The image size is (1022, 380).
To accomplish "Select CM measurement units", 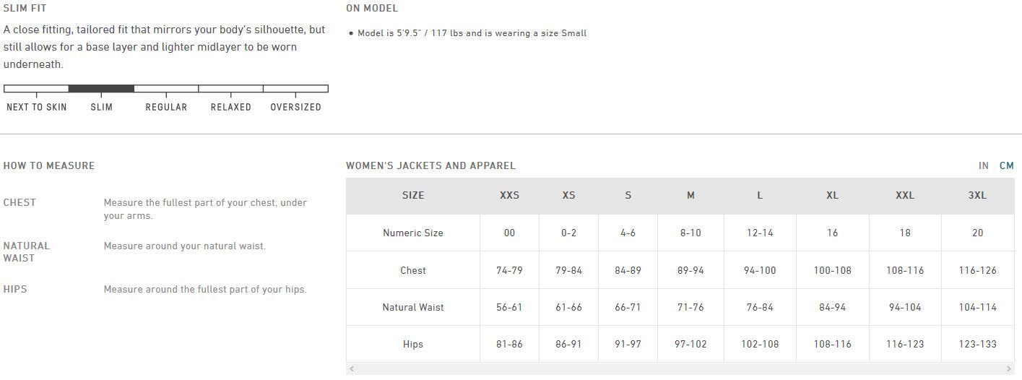I will click(x=1006, y=166).
